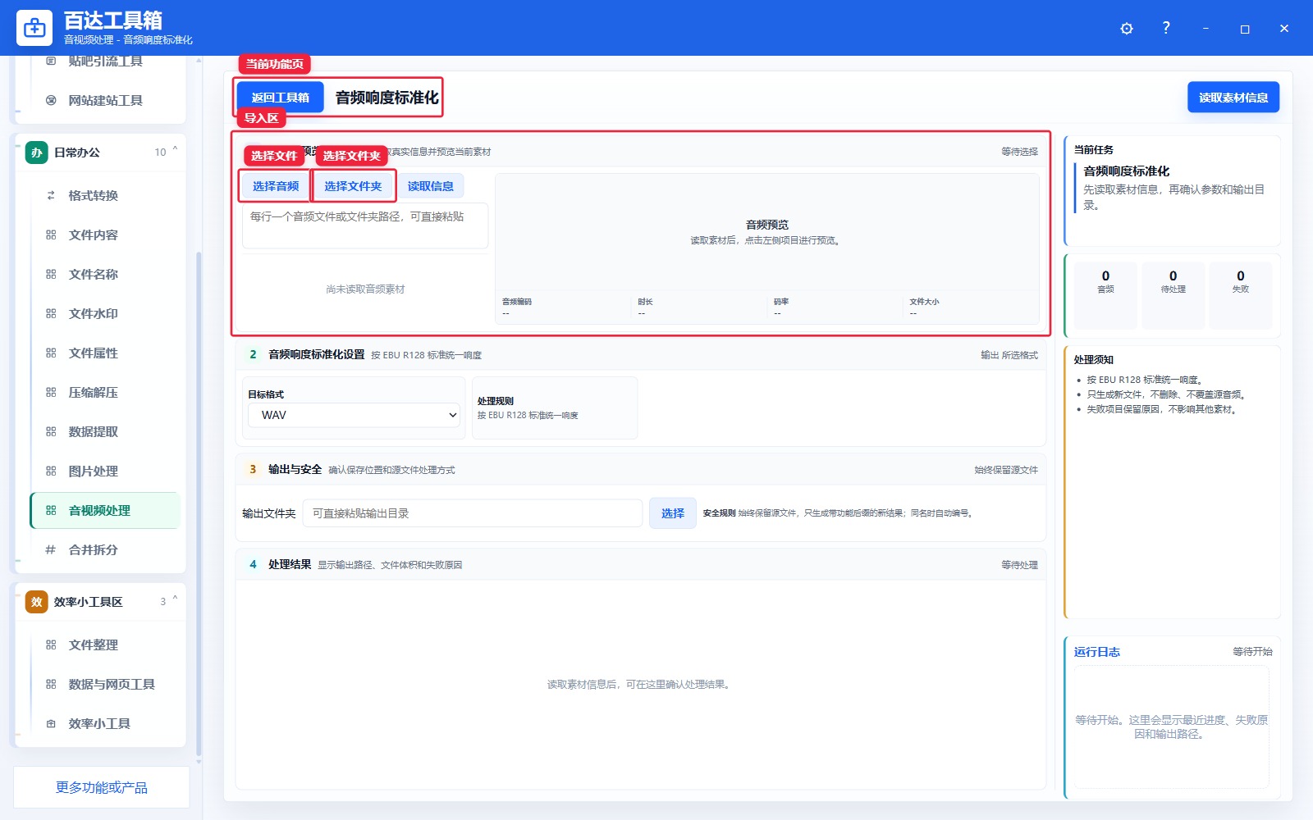Click the grid icon beside 数据与网页工具
The image size is (1313, 820).
coord(51,684)
